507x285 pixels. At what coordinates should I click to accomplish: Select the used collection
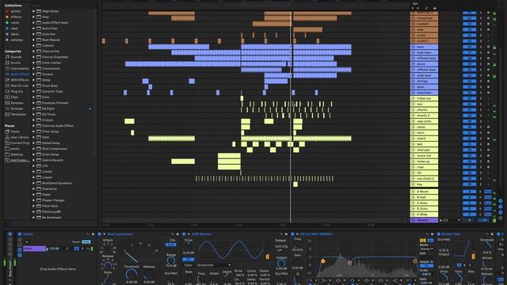click(12, 28)
